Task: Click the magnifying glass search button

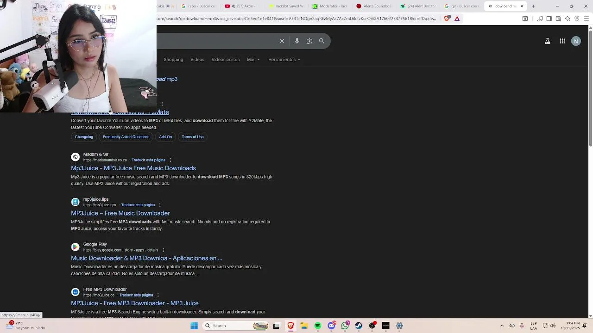Action: [x=322, y=41]
